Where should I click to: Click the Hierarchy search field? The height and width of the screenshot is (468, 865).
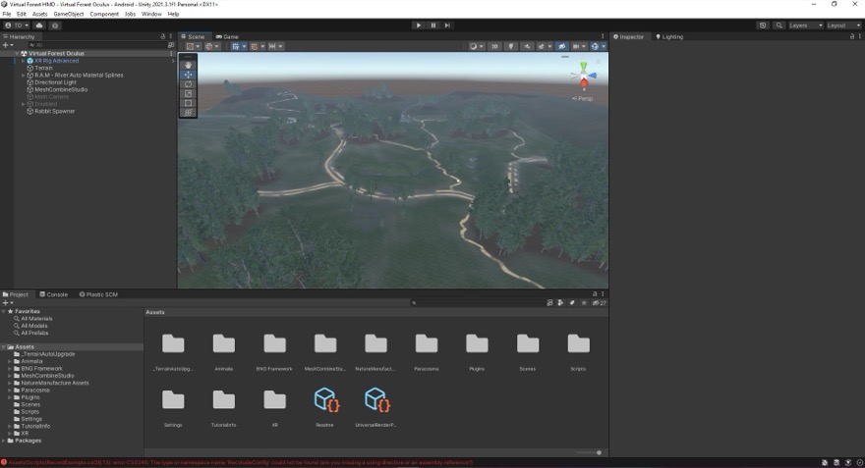(x=95, y=45)
